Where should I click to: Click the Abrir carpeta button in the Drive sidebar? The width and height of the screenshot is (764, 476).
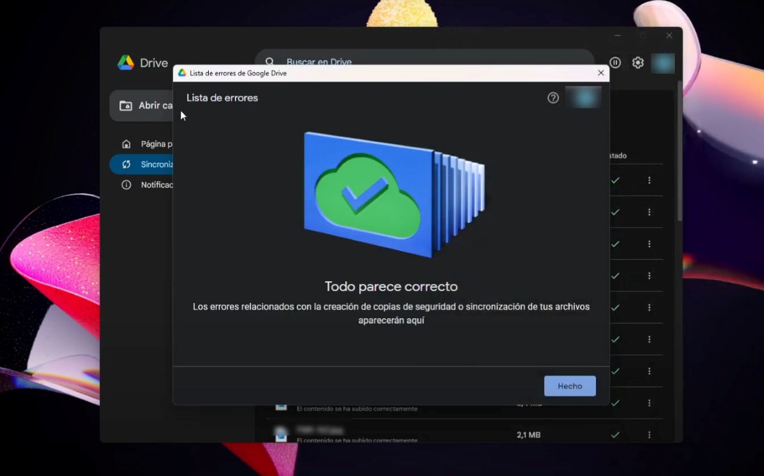tap(141, 106)
